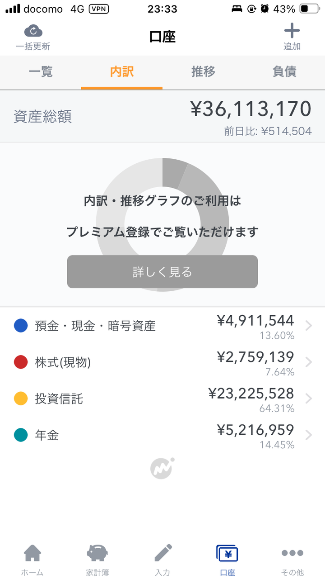Select the 内訳 tab
This screenshot has width=325, height=579.
pos(122,71)
